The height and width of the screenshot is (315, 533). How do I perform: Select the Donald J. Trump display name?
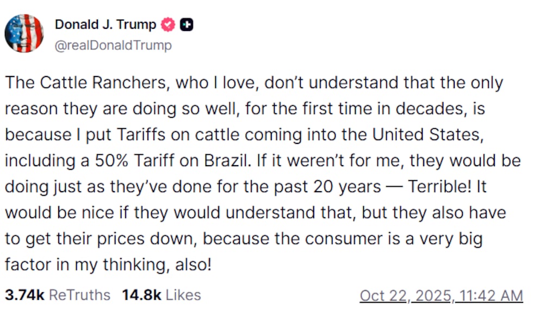coord(107,24)
